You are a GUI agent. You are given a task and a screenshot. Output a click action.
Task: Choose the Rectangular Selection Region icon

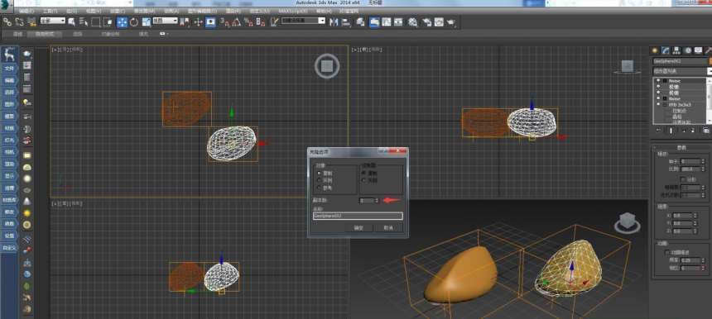(96, 21)
